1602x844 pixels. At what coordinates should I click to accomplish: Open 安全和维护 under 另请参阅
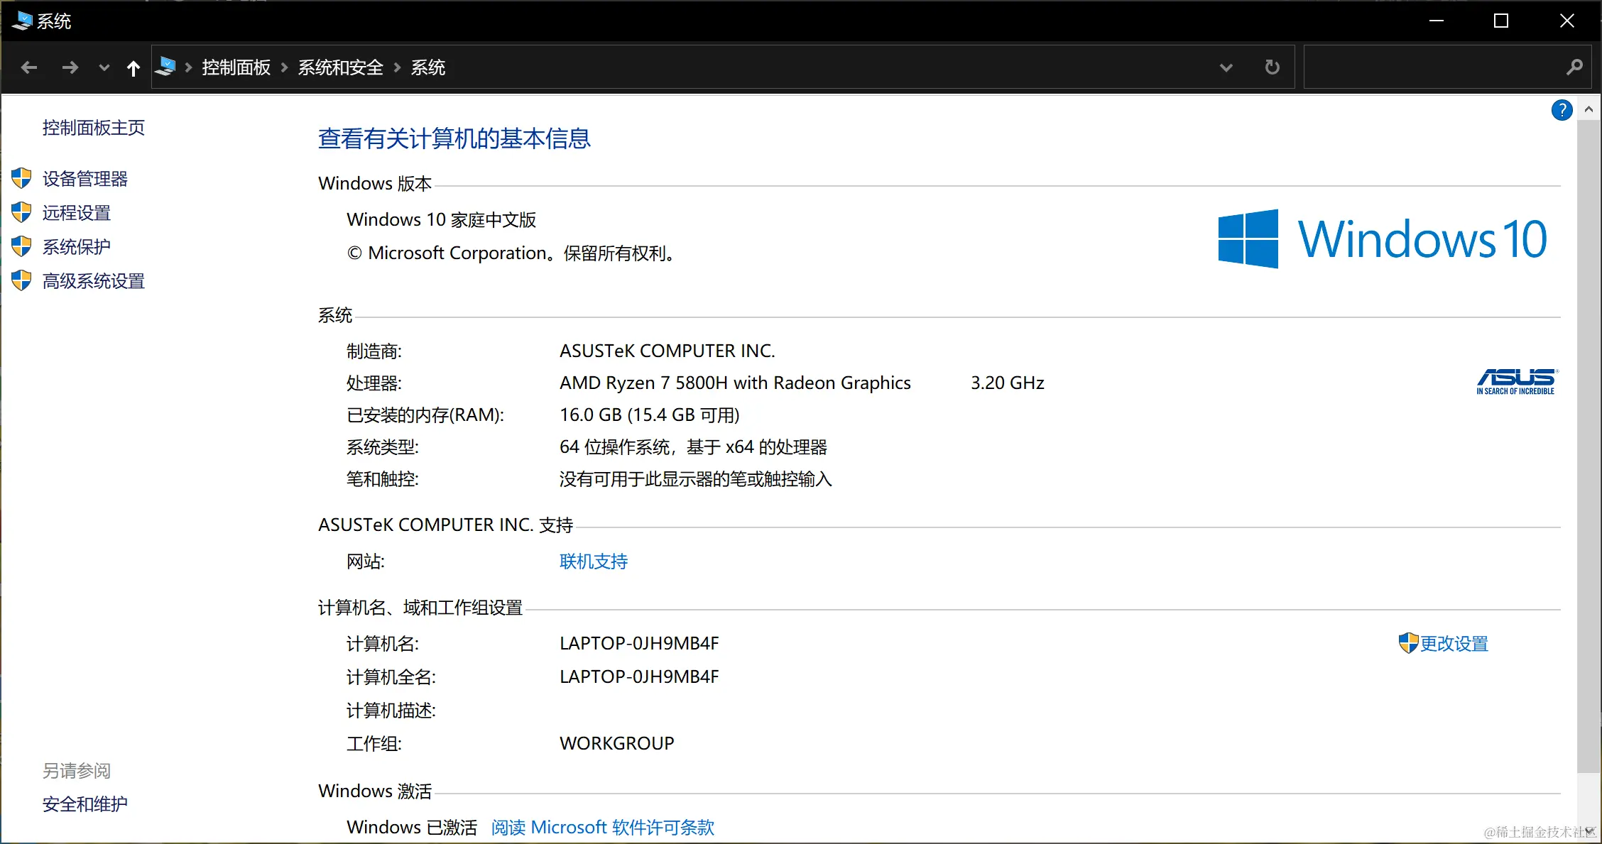[85, 804]
